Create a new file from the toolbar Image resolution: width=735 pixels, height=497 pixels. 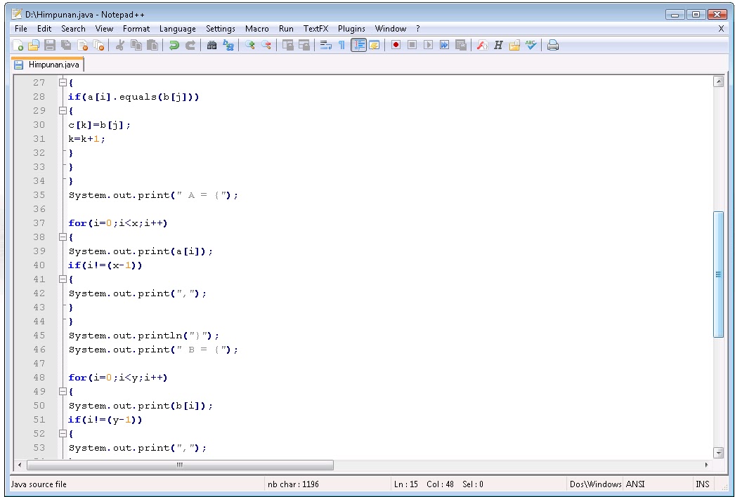[x=18, y=45]
